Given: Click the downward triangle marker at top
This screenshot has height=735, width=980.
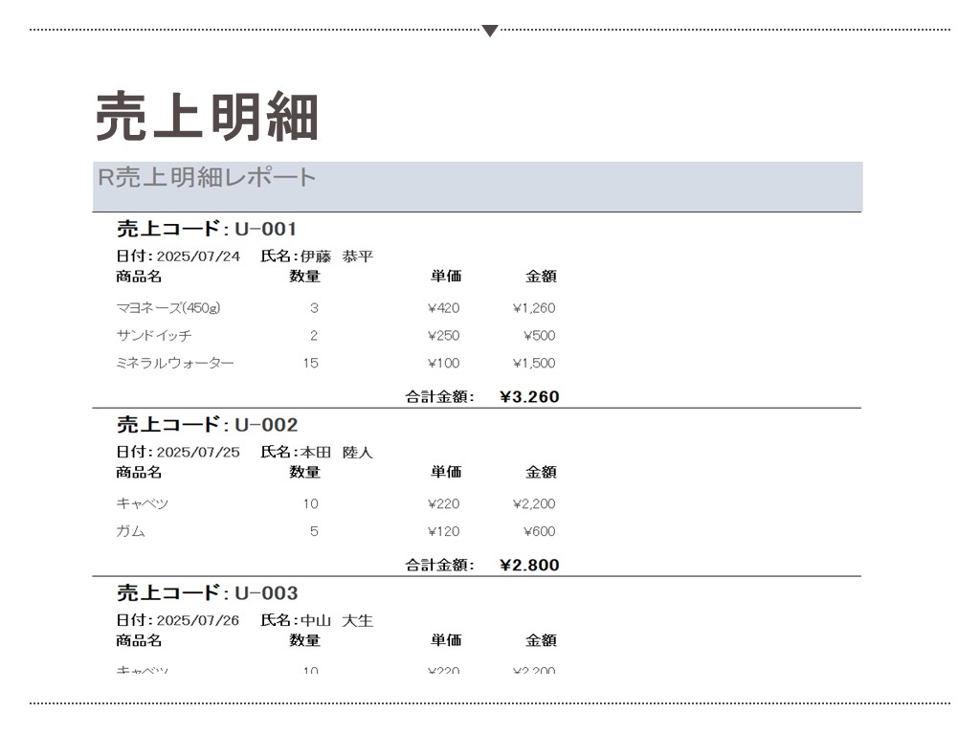Looking at the screenshot, I should (490, 31).
